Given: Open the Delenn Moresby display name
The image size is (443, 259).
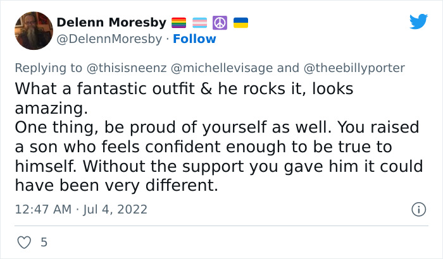Looking at the screenshot, I should [x=111, y=23].
